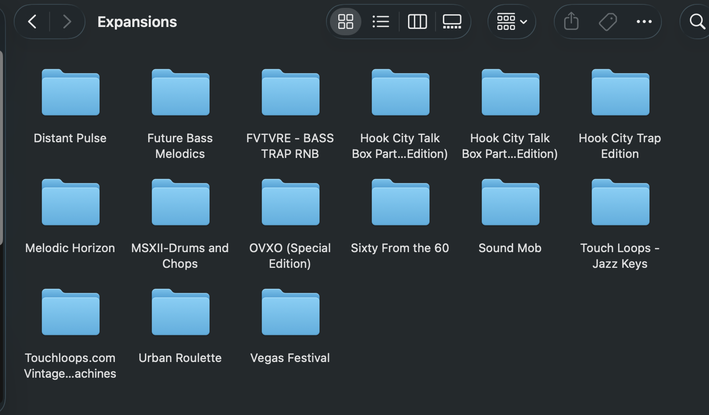Select the Future Bass Melodics folder icon

(181, 92)
